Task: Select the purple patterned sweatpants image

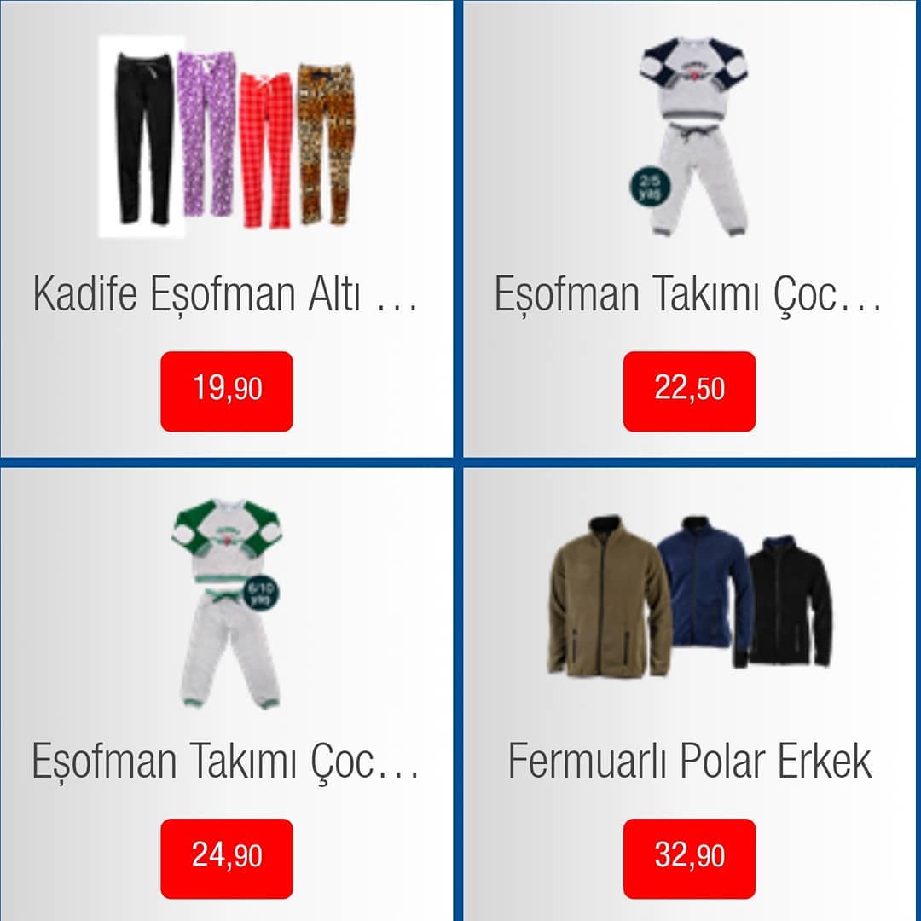Action: [x=207, y=134]
